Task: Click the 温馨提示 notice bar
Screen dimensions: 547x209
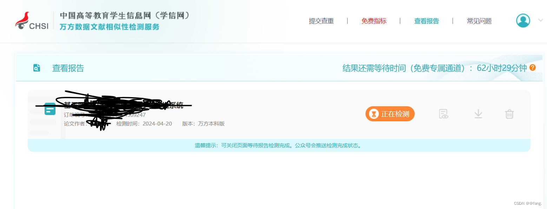Action: 279,145
